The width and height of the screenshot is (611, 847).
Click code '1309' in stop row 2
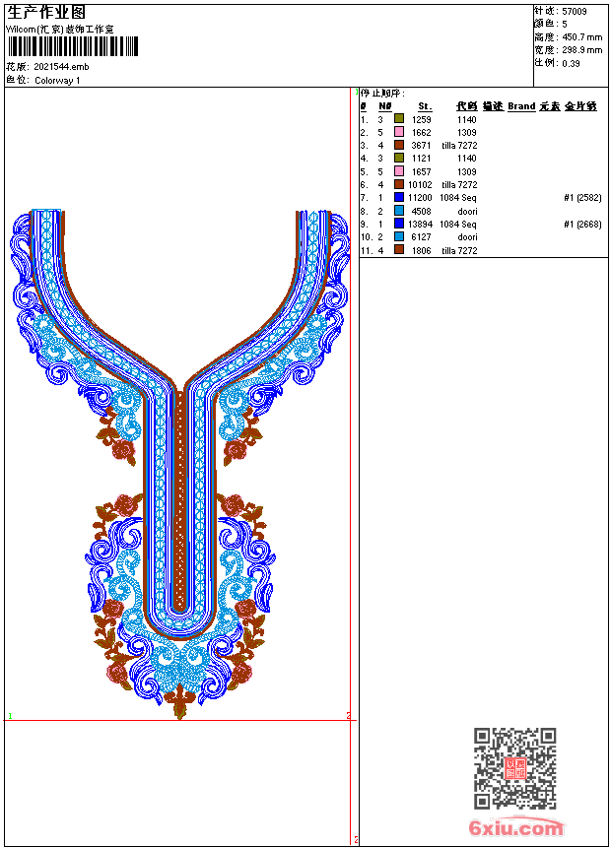click(x=467, y=132)
